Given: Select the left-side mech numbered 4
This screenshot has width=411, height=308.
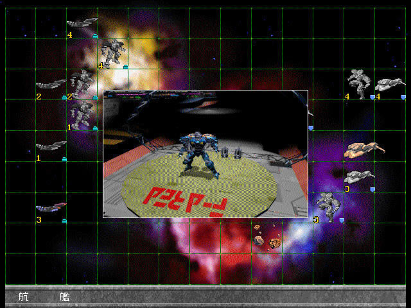Looking at the screenshot, I should (113, 52).
